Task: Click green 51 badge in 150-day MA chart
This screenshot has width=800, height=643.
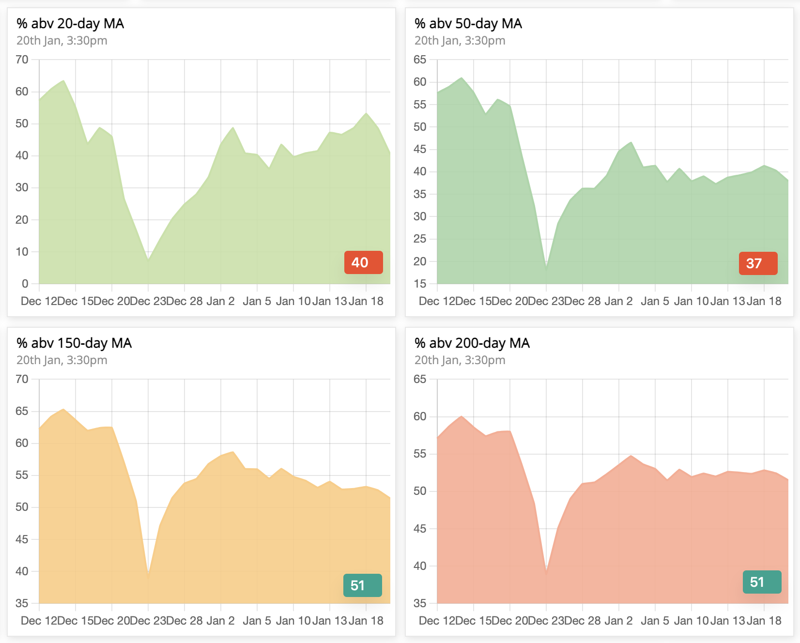Action: (362, 585)
